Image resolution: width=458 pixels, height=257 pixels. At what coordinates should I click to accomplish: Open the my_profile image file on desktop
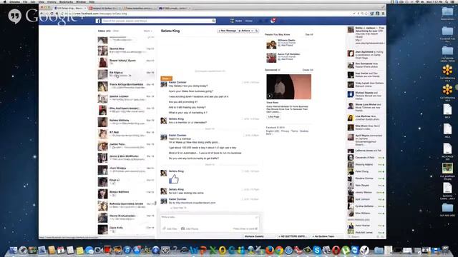(x=447, y=171)
